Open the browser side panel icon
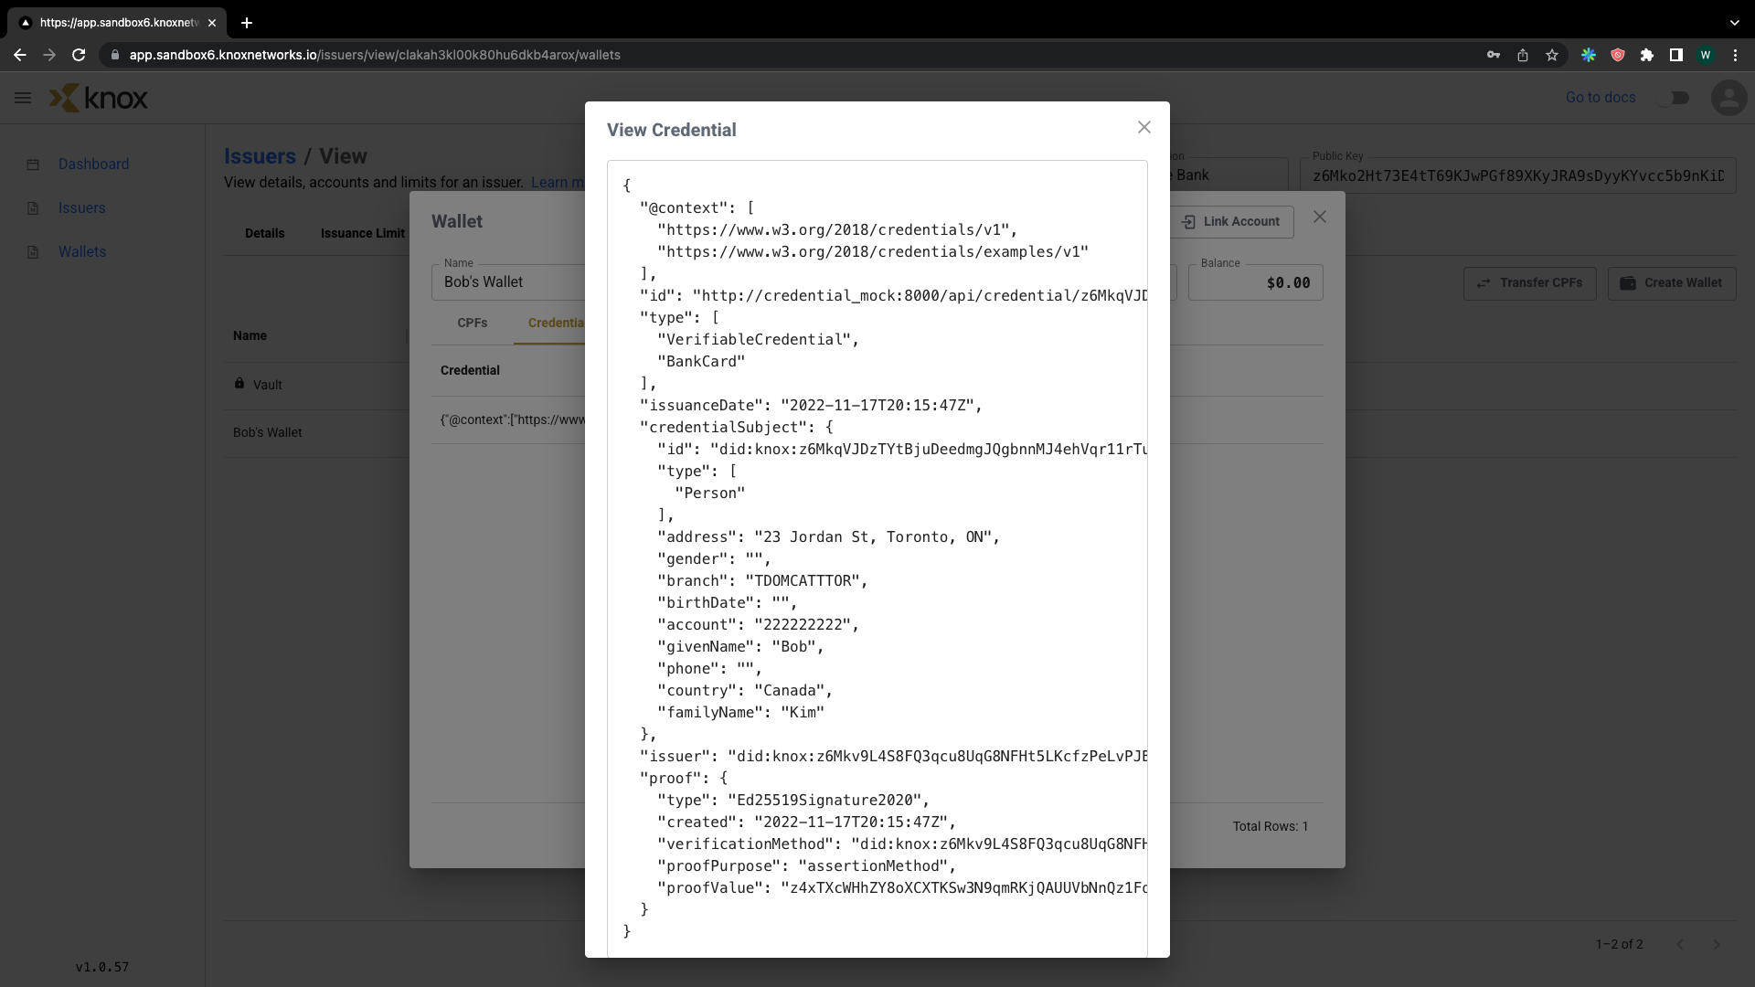This screenshot has width=1755, height=987. tap(1675, 55)
